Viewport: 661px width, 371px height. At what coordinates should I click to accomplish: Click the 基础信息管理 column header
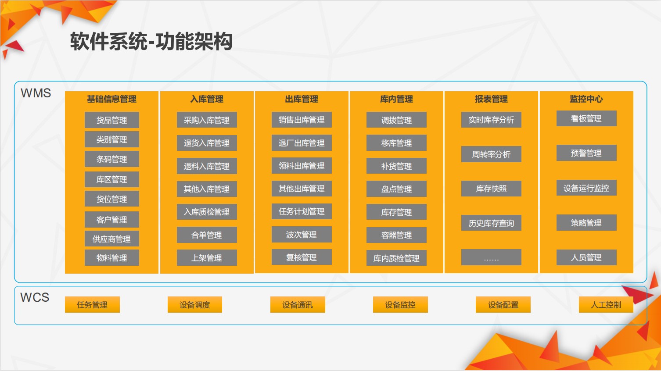111,99
